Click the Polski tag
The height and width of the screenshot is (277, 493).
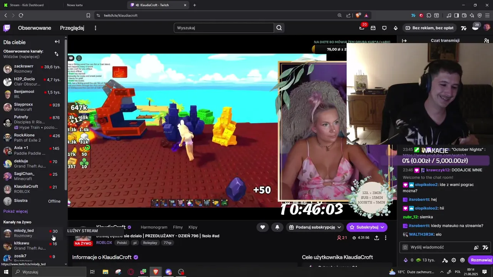coord(122,243)
